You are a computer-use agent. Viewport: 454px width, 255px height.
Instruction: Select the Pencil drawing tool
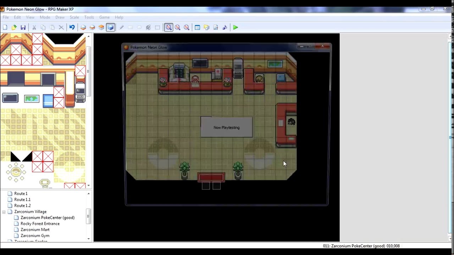click(x=121, y=27)
